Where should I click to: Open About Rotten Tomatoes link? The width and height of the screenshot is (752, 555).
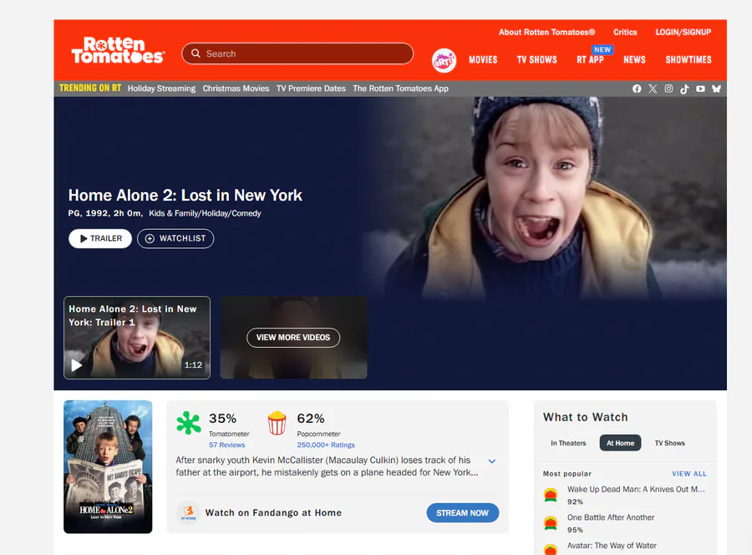[546, 32]
